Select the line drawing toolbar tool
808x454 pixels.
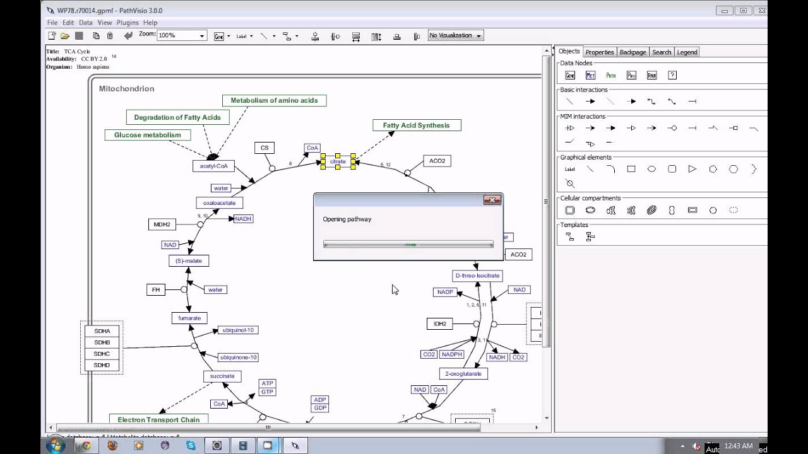[264, 36]
